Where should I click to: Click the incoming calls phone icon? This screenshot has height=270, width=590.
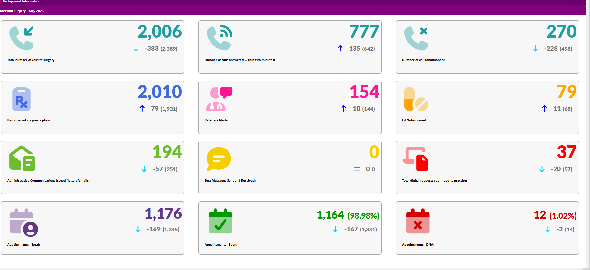point(22,38)
